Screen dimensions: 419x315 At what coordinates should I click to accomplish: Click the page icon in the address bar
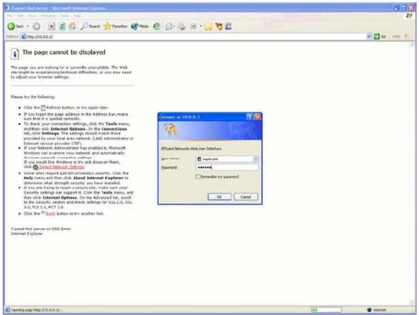click(24, 36)
